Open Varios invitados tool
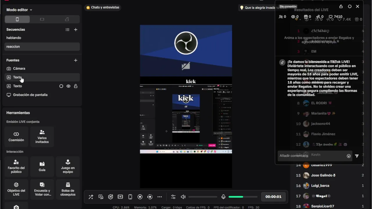Screen dimensions: 372x209 point(42,137)
